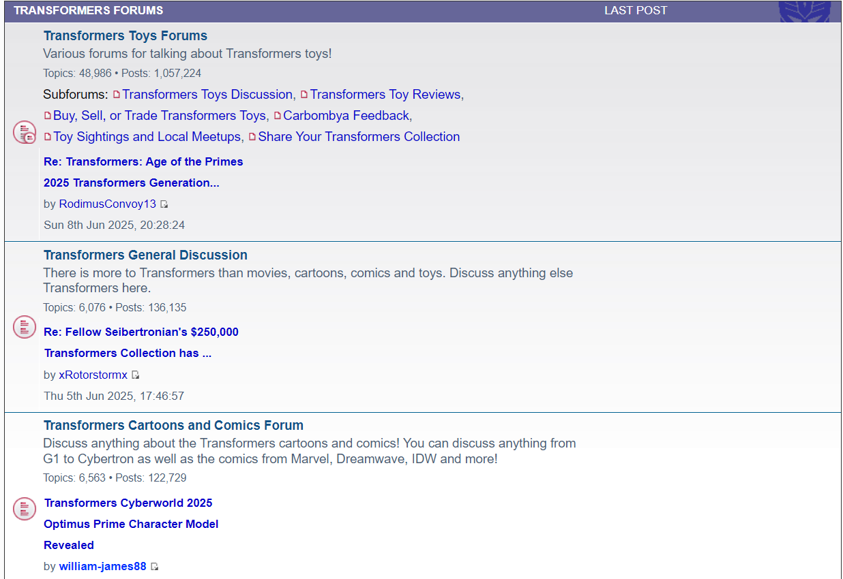View xRotorstormx user profile
The height and width of the screenshot is (579, 843).
click(93, 375)
